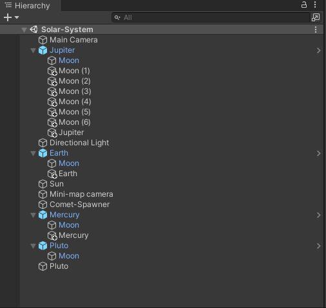The height and width of the screenshot is (308, 326).
Task: Collapse the Mercury prefab foldout
Action: tap(33, 215)
